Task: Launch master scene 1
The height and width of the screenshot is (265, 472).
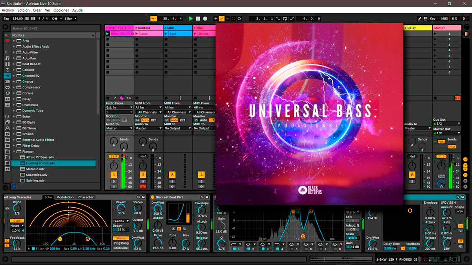Action: tap(435, 34)
